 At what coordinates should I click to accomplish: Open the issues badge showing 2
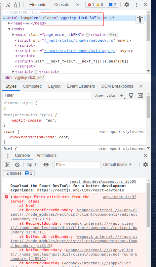pyautogui.click(x=112, y=5)
